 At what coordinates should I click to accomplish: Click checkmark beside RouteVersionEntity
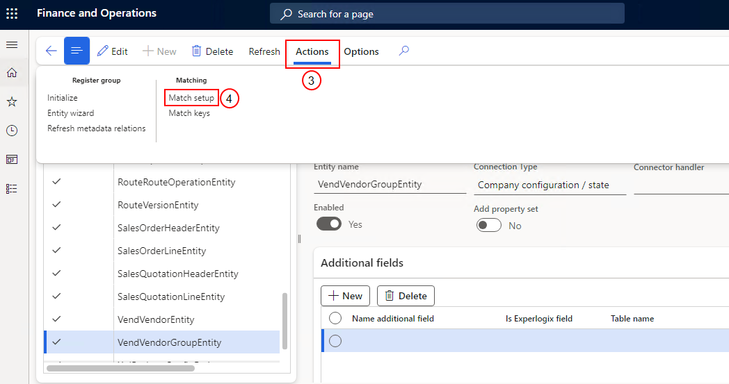click(x=57, y=204)
